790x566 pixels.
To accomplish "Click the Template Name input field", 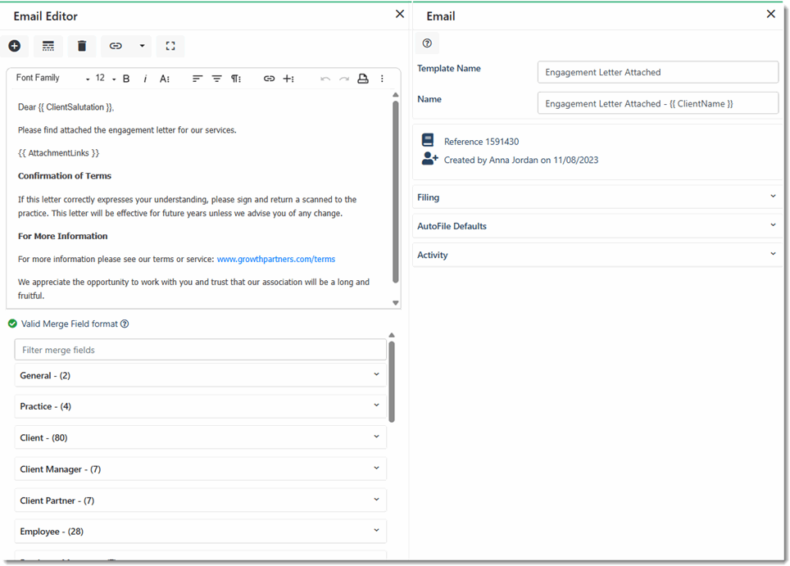I will pos(657,72).
